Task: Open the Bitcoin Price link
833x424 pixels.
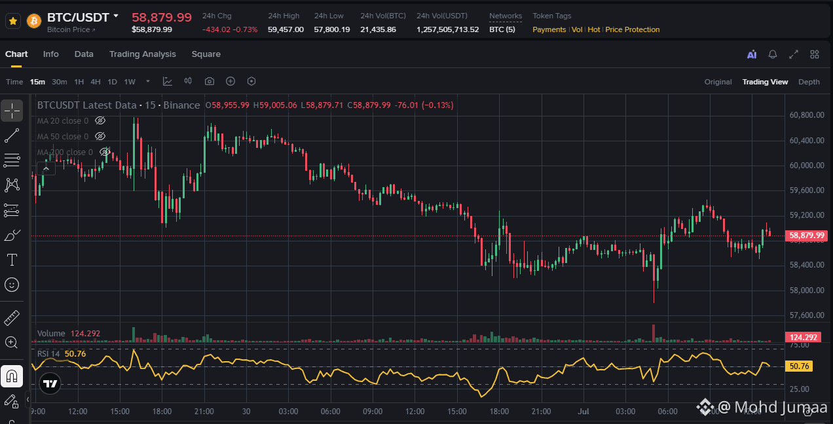Action: point(71,29)
